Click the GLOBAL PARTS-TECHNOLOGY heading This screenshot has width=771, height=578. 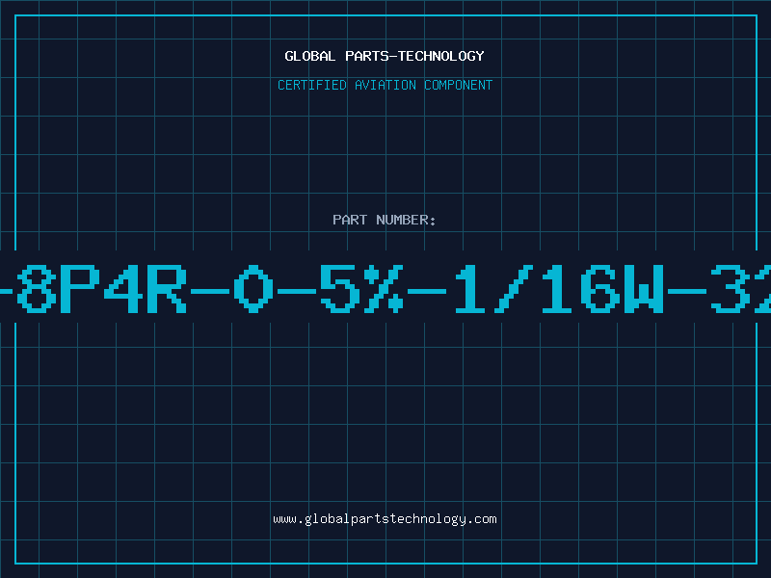(x=385, y=56)
